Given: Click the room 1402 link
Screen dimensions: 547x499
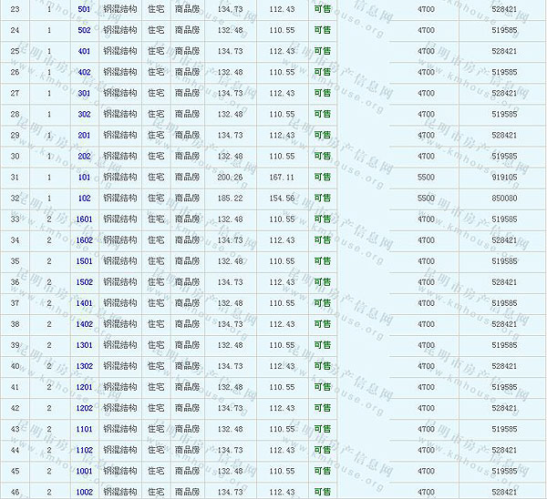Looking at the screenshot, I should coord(84,324).
